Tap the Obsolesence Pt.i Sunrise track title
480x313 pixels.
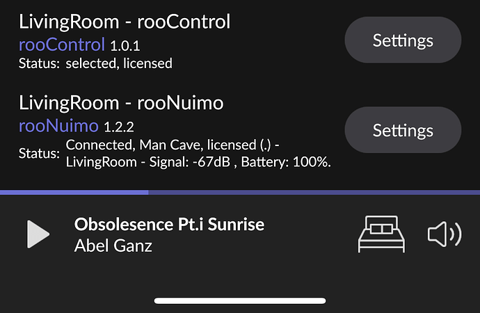(x=169, y=224)
